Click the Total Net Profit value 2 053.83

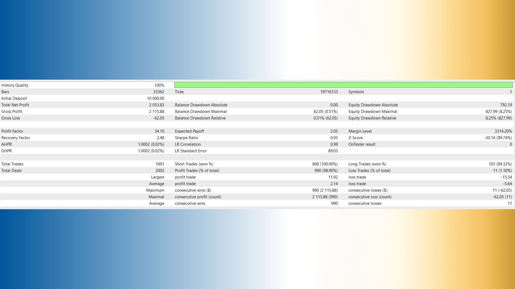coord(157,105)
